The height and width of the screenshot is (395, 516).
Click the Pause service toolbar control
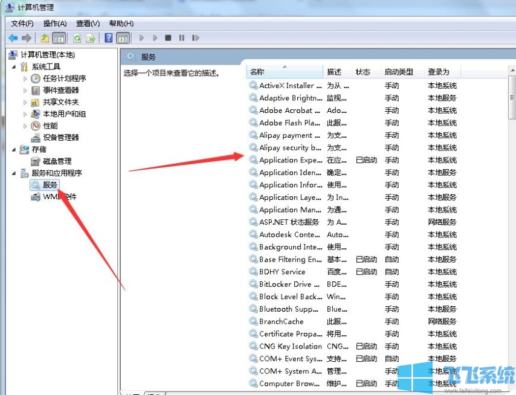tap(181, 37)
